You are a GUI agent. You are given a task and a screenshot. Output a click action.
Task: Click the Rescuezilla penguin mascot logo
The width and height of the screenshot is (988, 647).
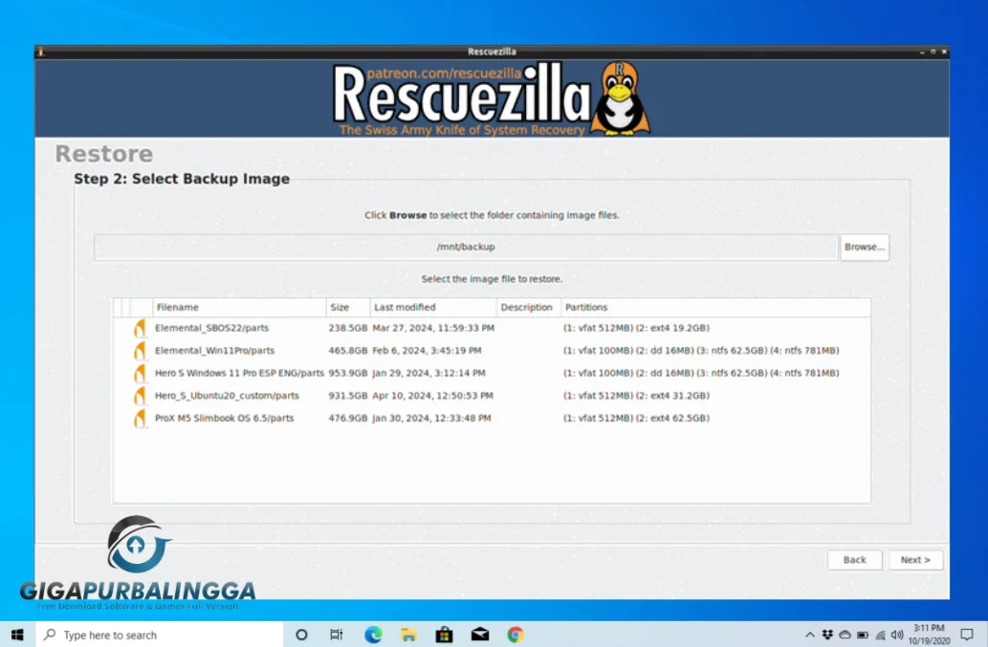pyautogui.click(x=621, y=98)
